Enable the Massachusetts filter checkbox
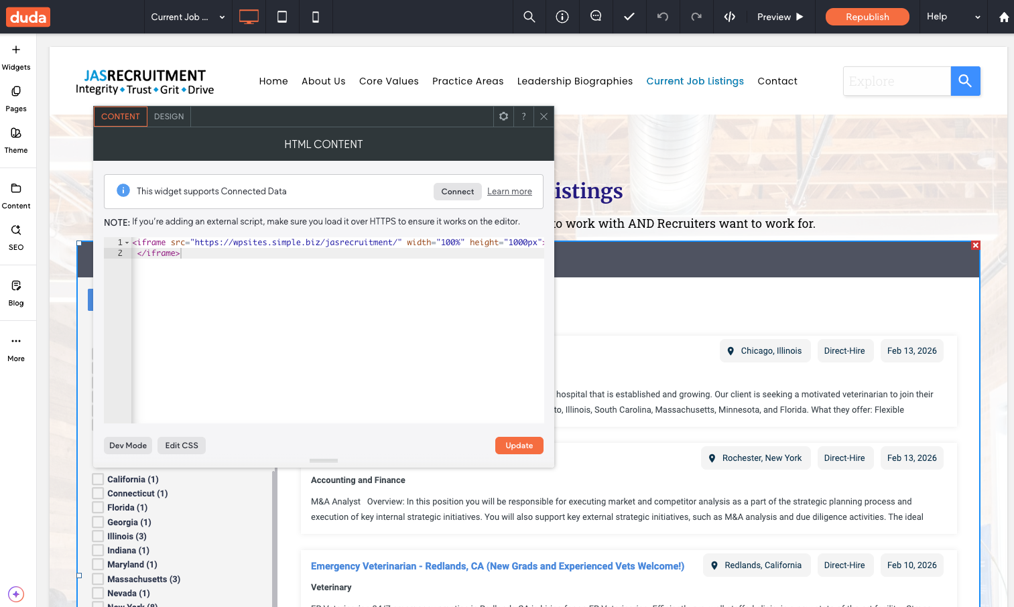The width and height of the screenshot is (1014, 607). [x=98, y=579]
